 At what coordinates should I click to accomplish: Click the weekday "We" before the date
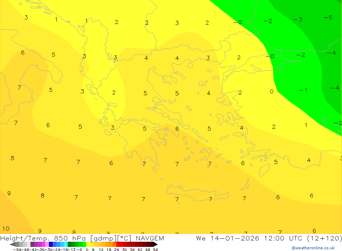click(x=201, y=238)
